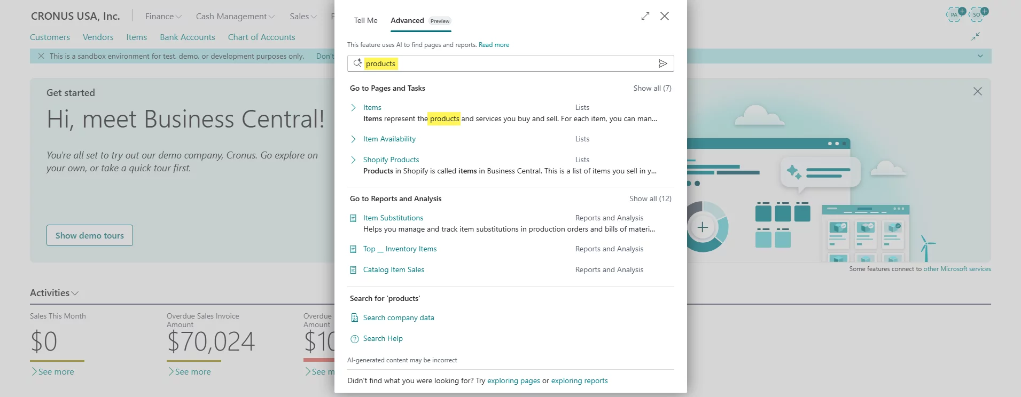The width and height of the screenshot is (1021, 397).
Task: Click the Search Help question mark icon
Action: [x=354, y=339]
